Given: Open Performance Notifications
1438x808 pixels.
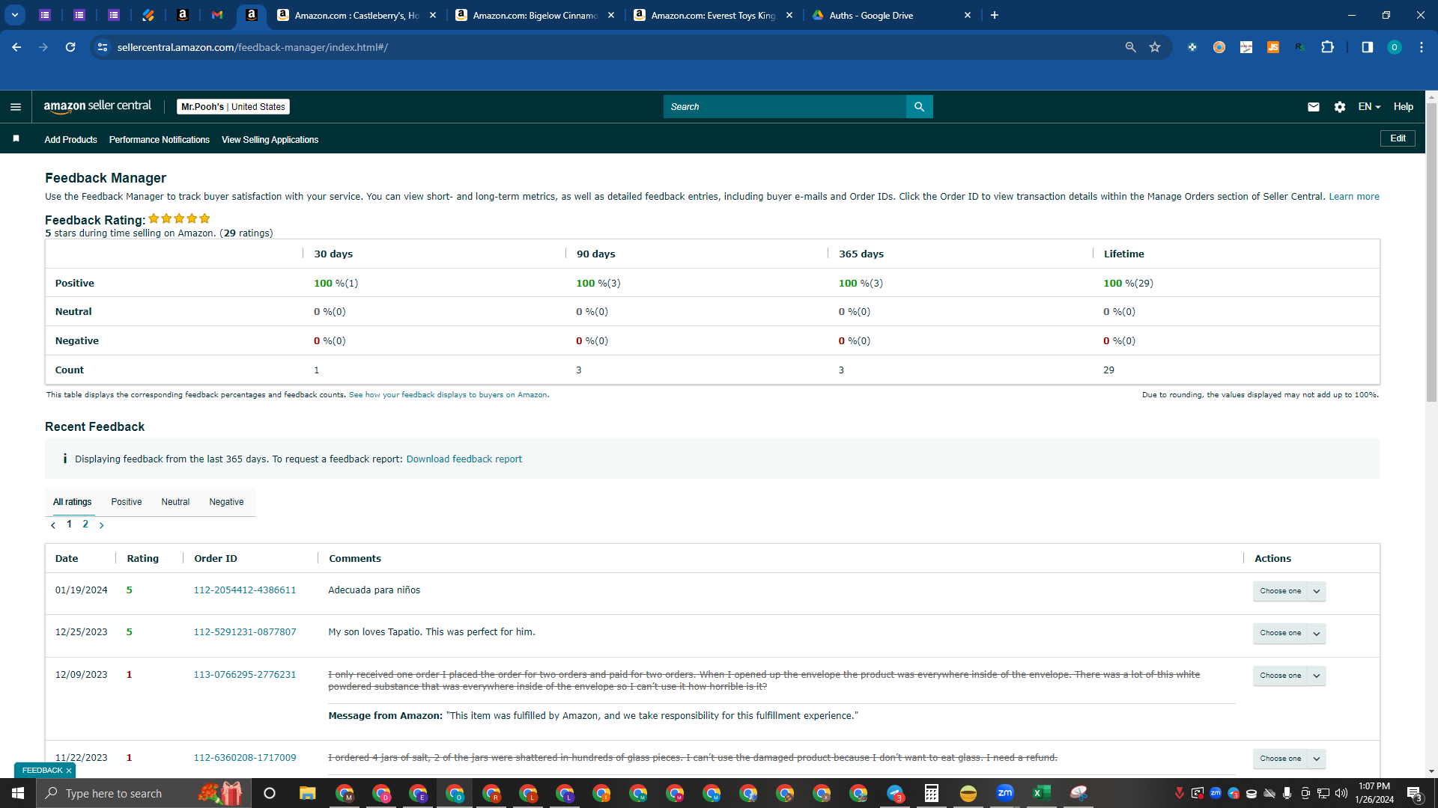Looking at the screenshot, I should [x=160, y=140].
